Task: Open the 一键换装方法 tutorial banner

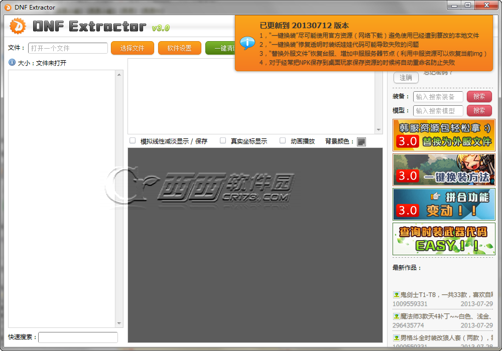Action: [x=444, y=170]
